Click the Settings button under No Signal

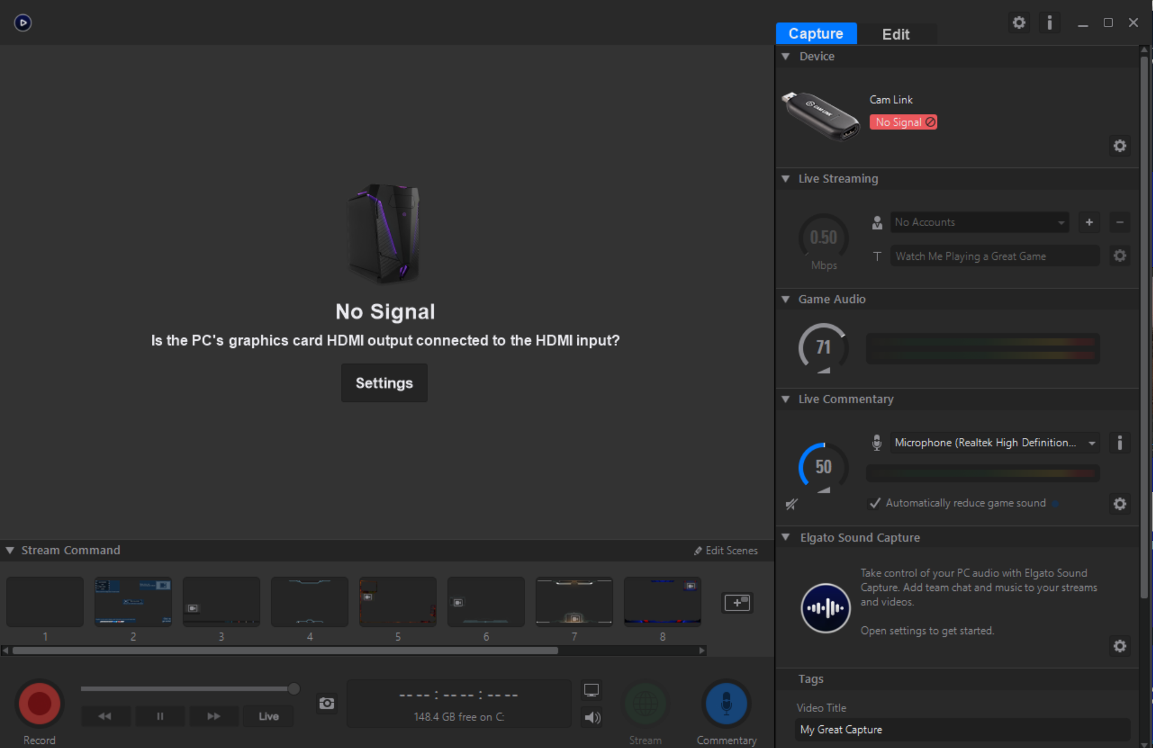point(384,383)
